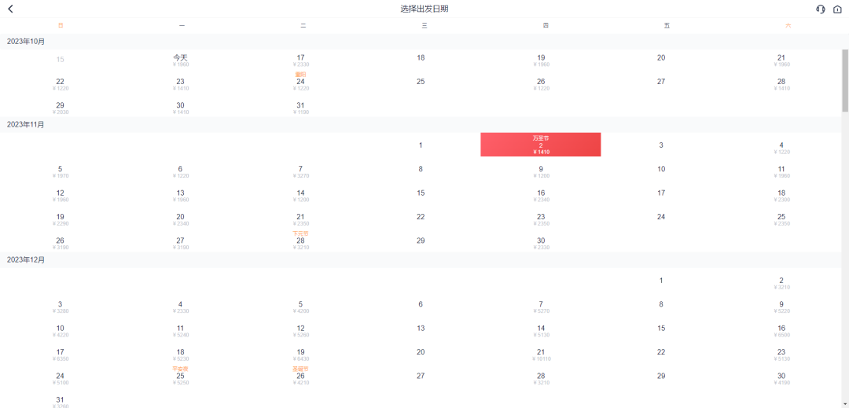849x408 pixels.
Task: Select today's date (今天)
Action: pyautogui.click(x=181, y=60)
